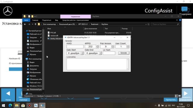Open Microsoft Store from taskbar

pos(23,105)
